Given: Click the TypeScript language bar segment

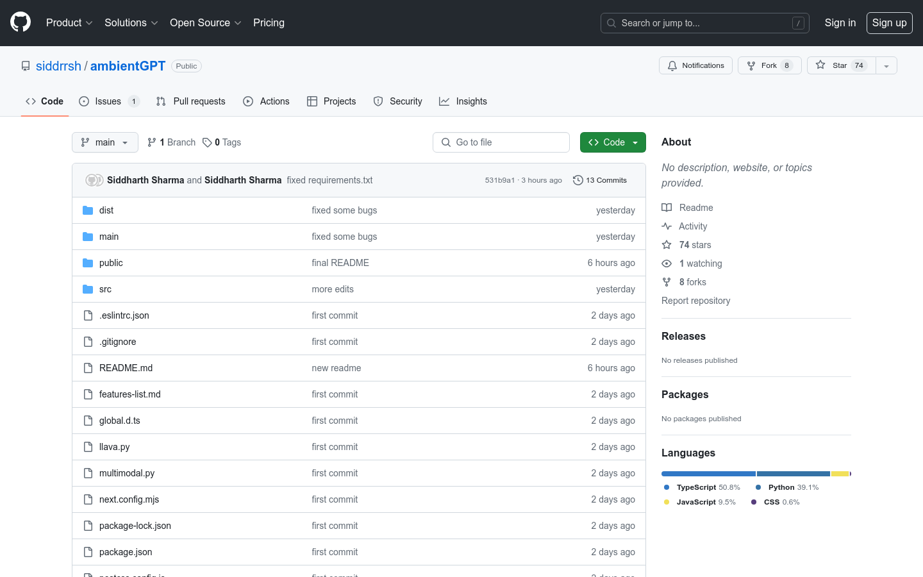Looking at the screenshot, I should pos(708,474).
